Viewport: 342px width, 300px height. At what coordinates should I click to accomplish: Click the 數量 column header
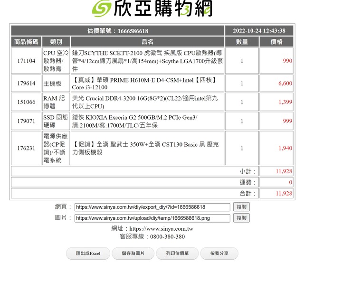tap(242, 42)
